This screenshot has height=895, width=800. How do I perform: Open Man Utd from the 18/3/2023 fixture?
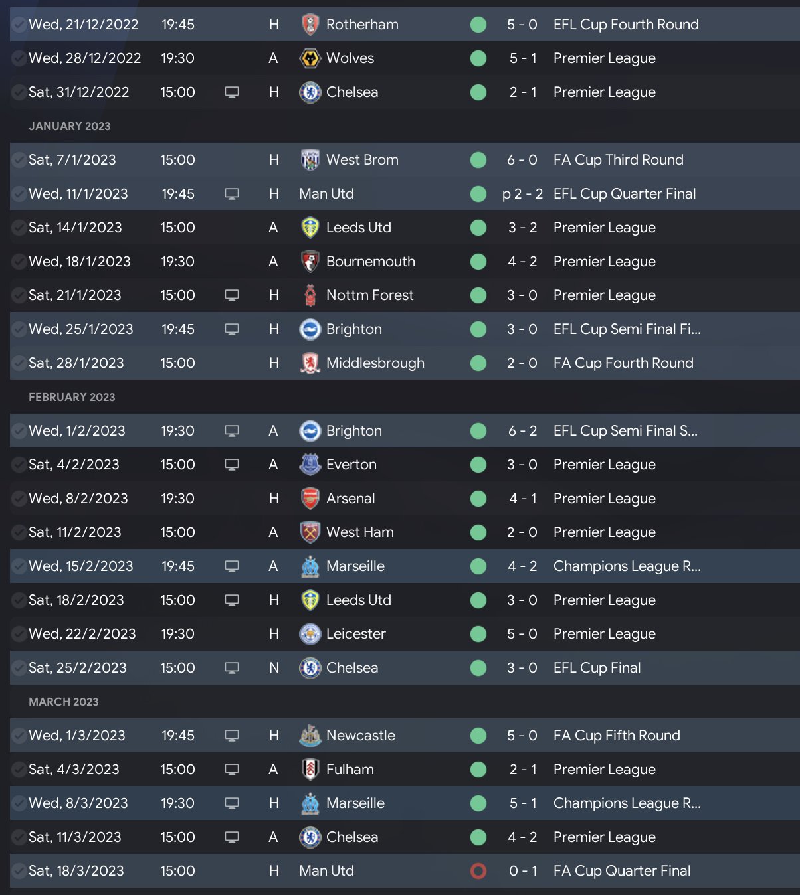click(x=326, y=871)
